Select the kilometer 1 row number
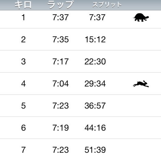 click(23, 17)
